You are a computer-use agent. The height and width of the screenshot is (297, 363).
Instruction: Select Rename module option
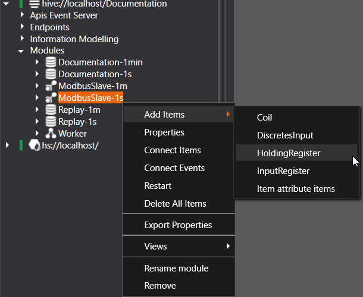point(176,268)
